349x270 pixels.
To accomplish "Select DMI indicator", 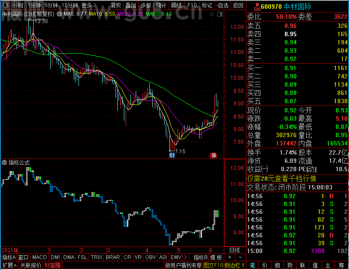I will pos(55,257).
